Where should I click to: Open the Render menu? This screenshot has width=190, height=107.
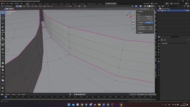click(x=12, y=4)
